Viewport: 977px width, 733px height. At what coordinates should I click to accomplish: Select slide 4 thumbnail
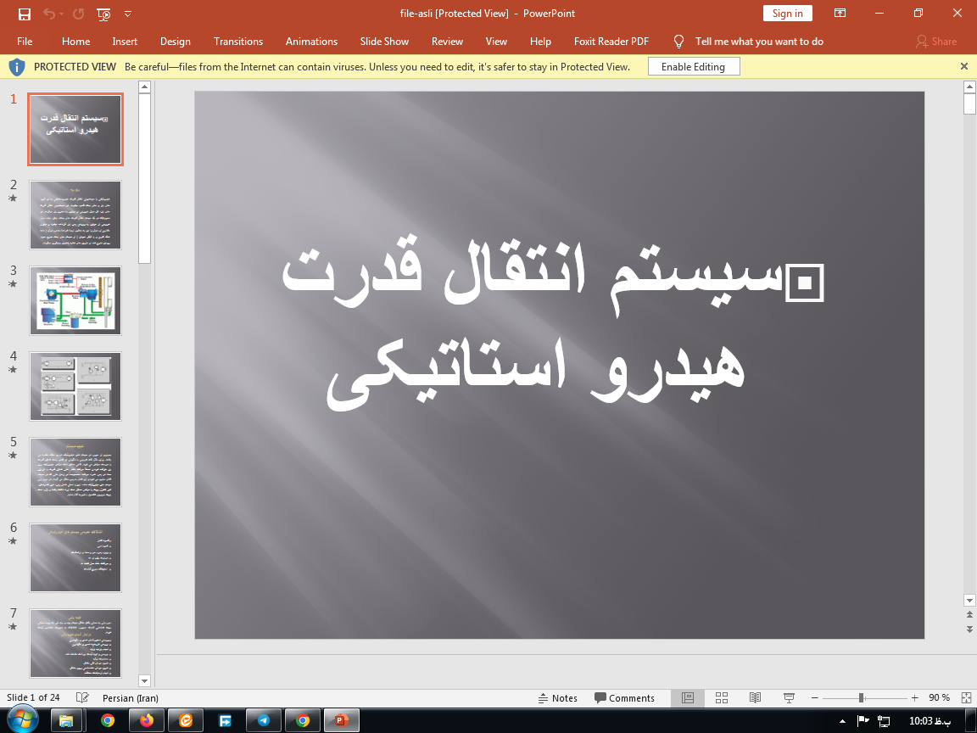75,387
